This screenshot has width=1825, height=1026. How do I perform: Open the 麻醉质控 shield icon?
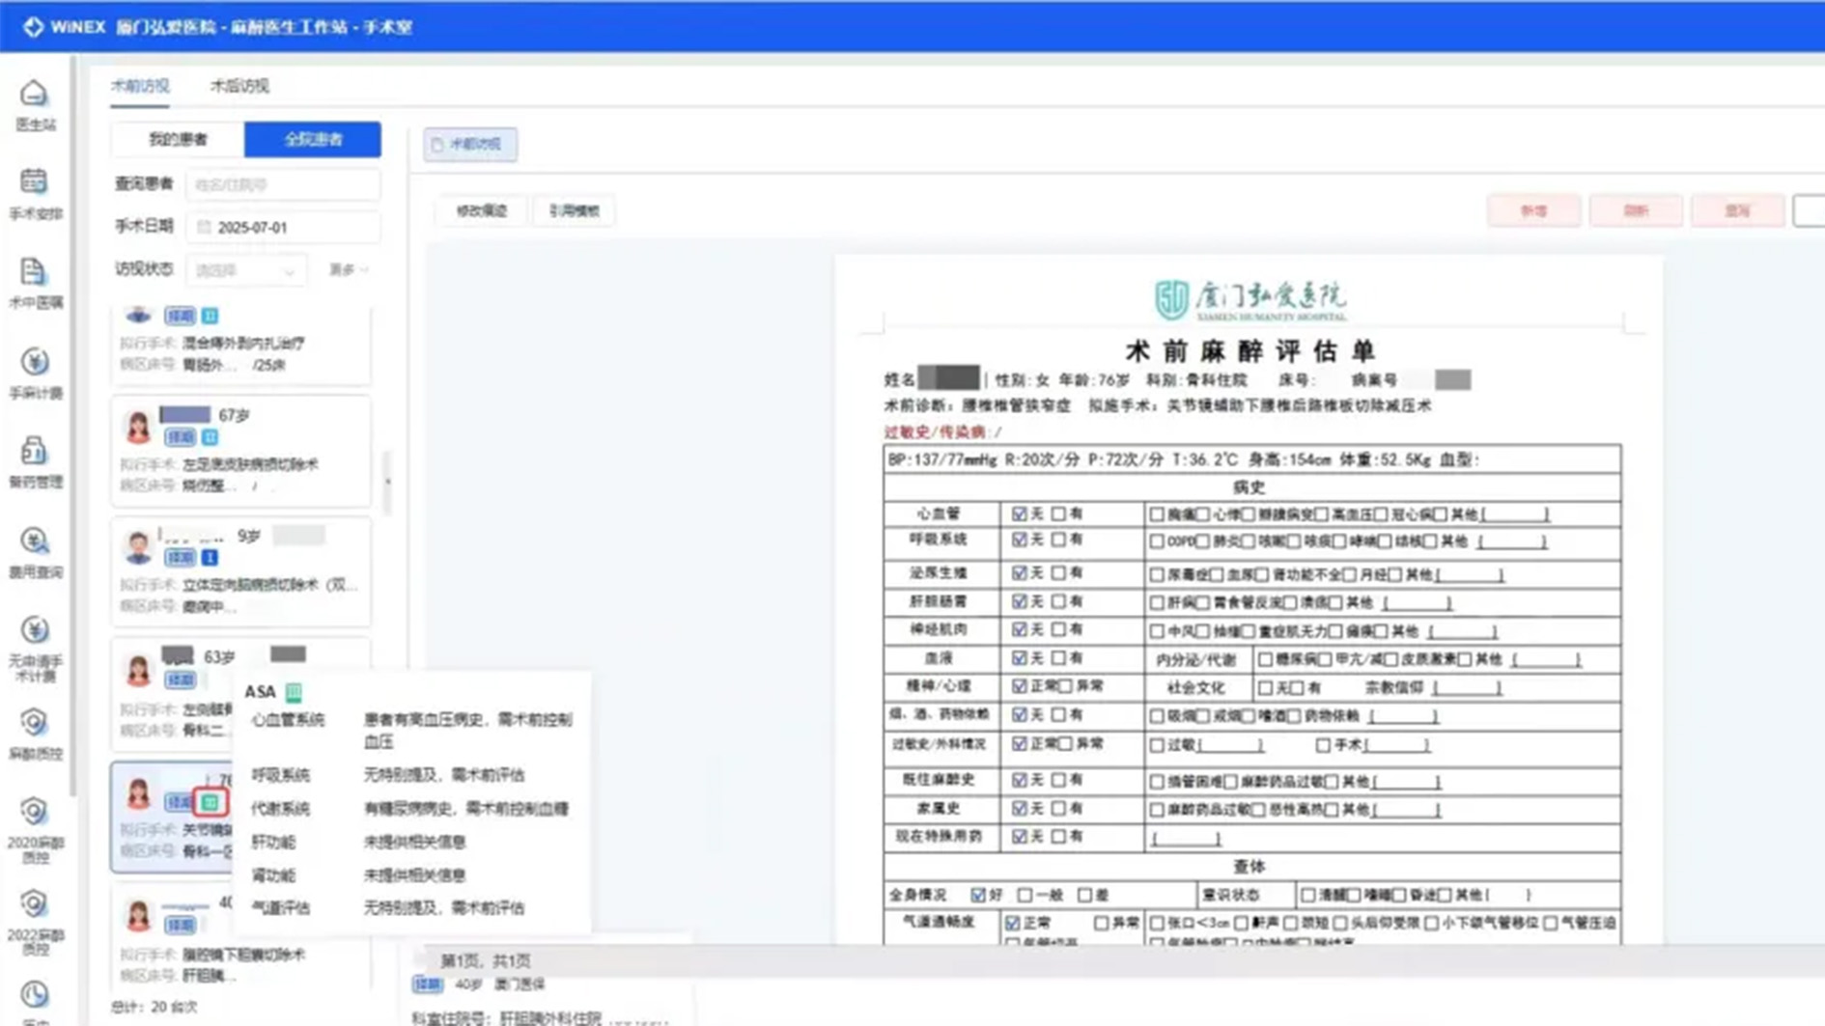(x=34, y=723)
